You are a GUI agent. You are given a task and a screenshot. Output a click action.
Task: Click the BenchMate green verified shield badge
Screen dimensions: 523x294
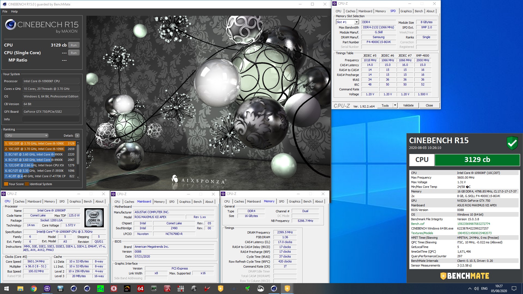(x=512, y=143)
